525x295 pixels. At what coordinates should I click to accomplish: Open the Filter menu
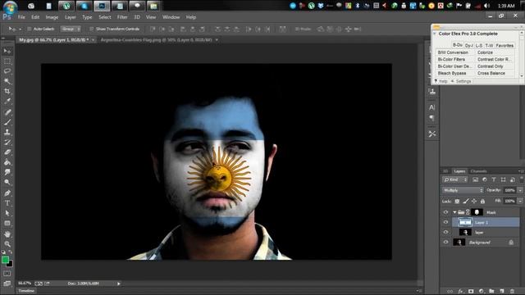coord(122,17)
